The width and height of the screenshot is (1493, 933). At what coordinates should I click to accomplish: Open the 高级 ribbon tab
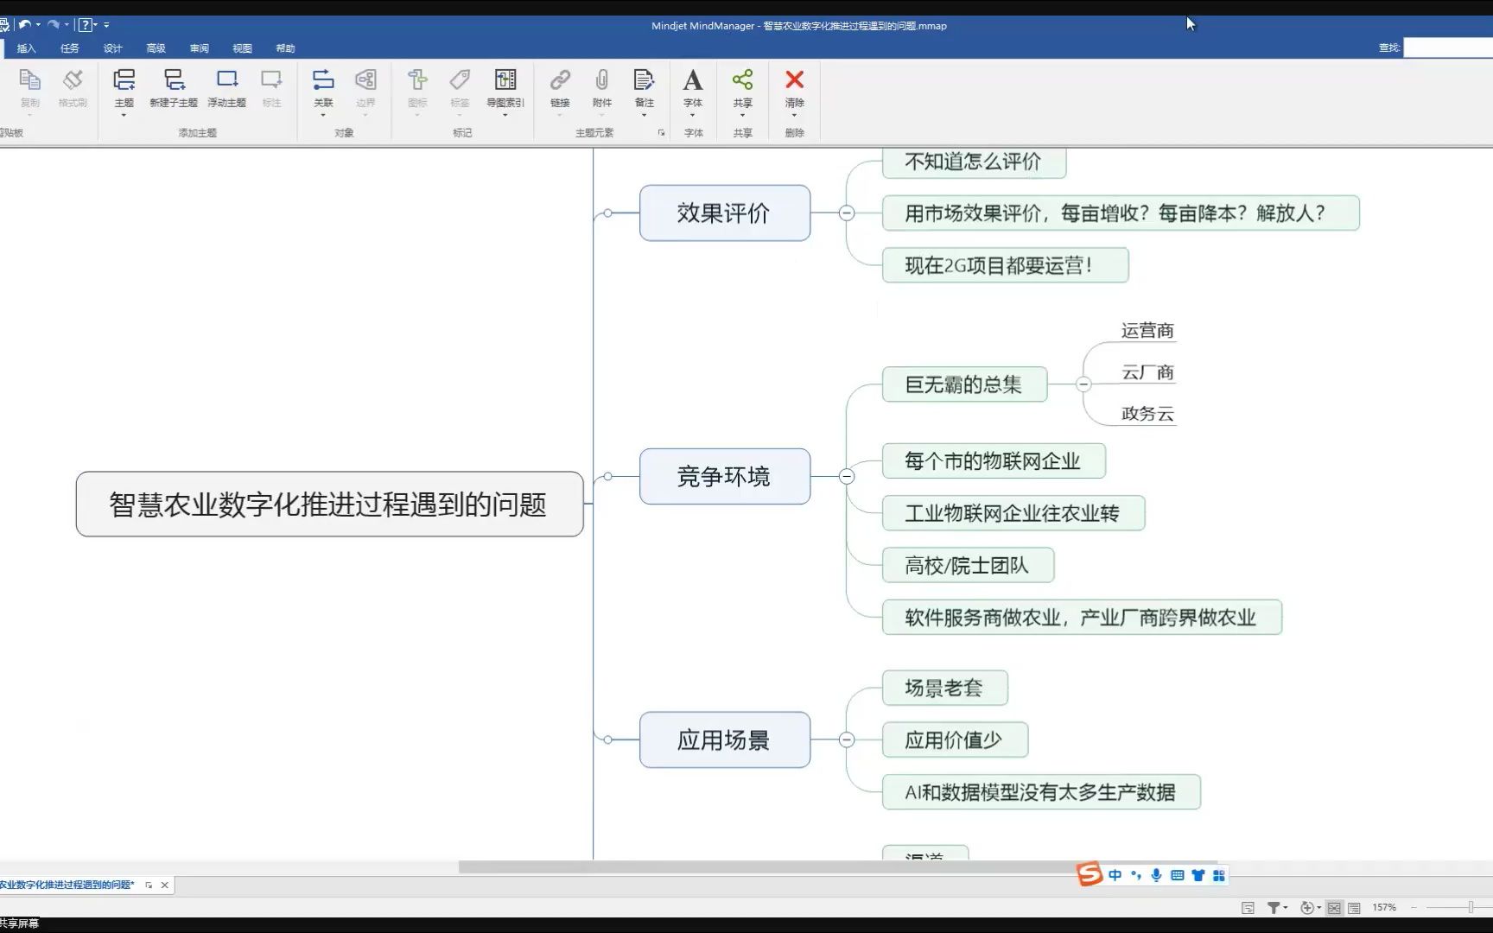click(x=156, y=48)
